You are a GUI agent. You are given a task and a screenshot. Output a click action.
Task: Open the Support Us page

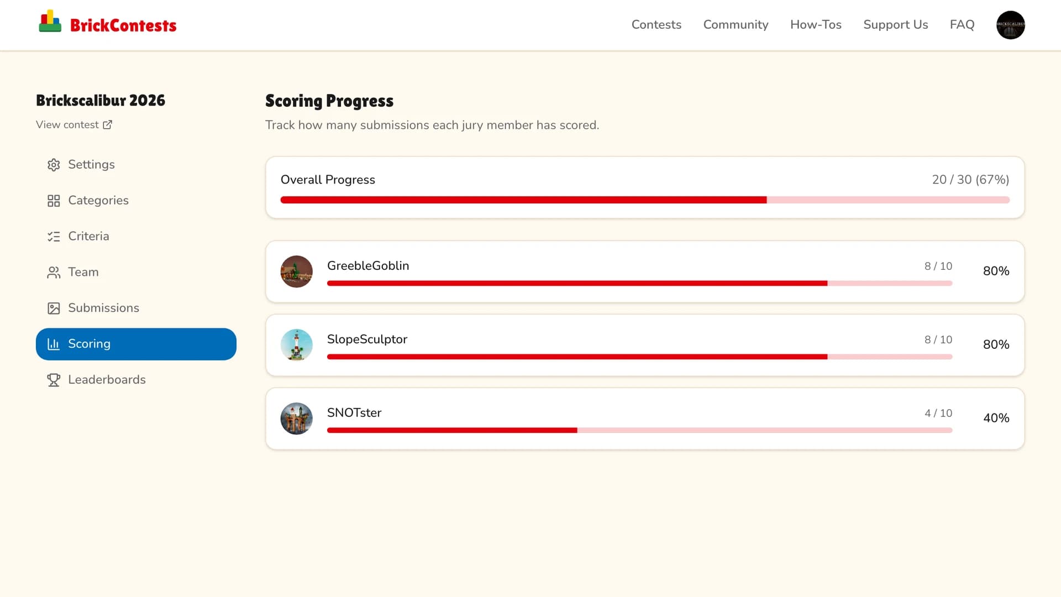[895, 25]
